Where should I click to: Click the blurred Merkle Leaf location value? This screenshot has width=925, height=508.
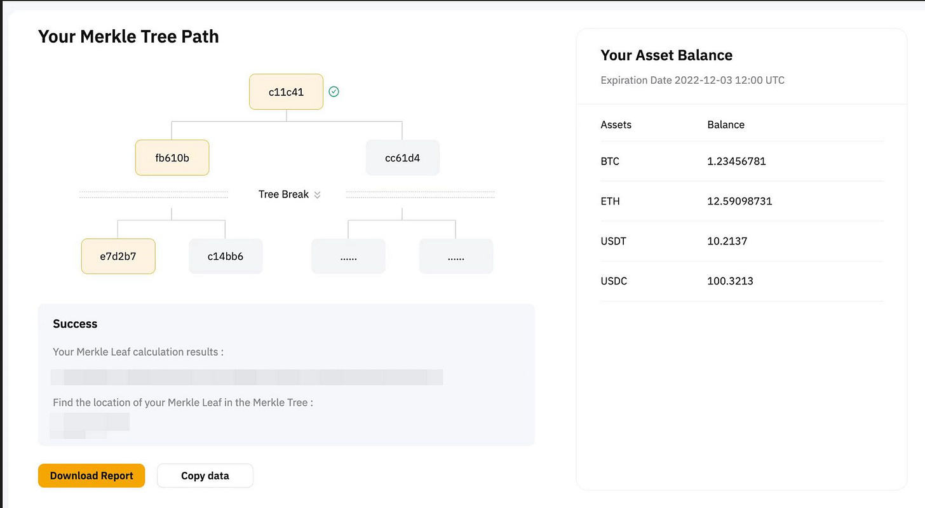(90, 422)
